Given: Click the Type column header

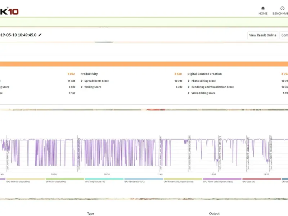Looking at the screenshot, I should coord(90,213).
